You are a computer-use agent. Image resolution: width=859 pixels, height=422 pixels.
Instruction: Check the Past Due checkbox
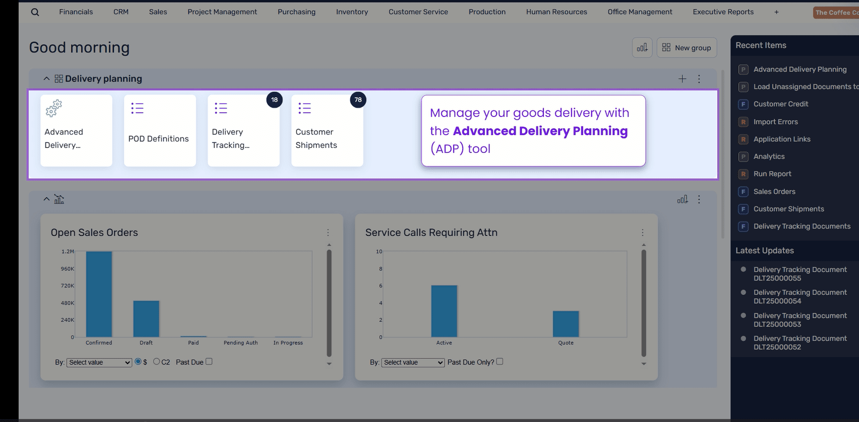(x=209, y=361)
